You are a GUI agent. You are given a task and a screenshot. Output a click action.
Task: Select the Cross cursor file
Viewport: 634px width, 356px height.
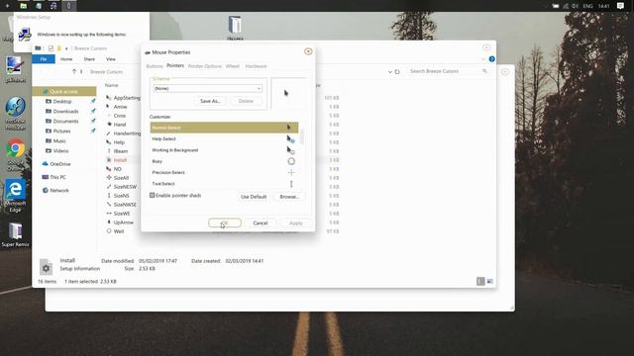tap(119, 116)
